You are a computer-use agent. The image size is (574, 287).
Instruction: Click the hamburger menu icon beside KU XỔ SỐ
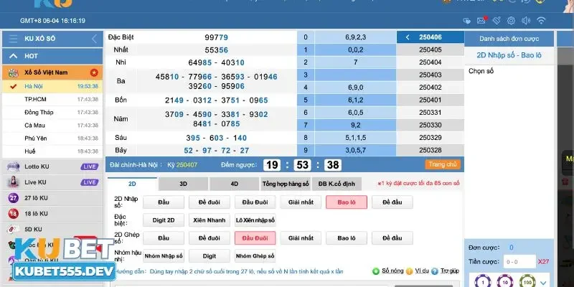14,39
